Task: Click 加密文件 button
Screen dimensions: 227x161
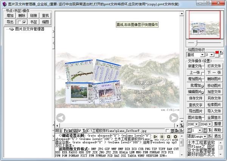Action: (x=214, y=92)
